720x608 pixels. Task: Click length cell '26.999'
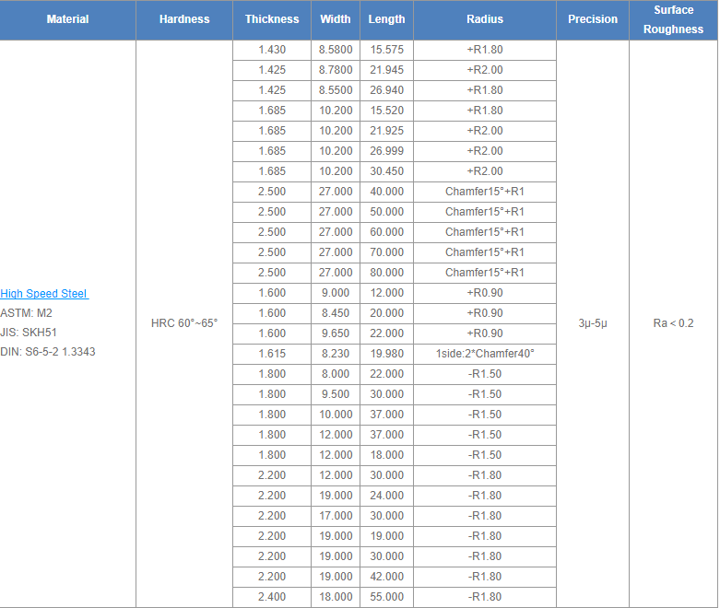(386, 151)
